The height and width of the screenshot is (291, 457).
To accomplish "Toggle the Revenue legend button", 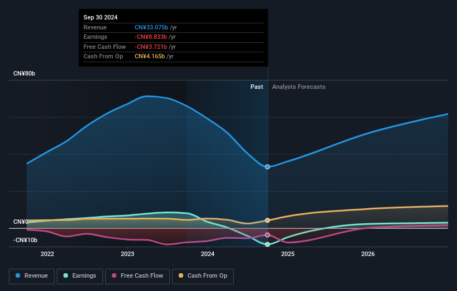I will tap(32, 276).
